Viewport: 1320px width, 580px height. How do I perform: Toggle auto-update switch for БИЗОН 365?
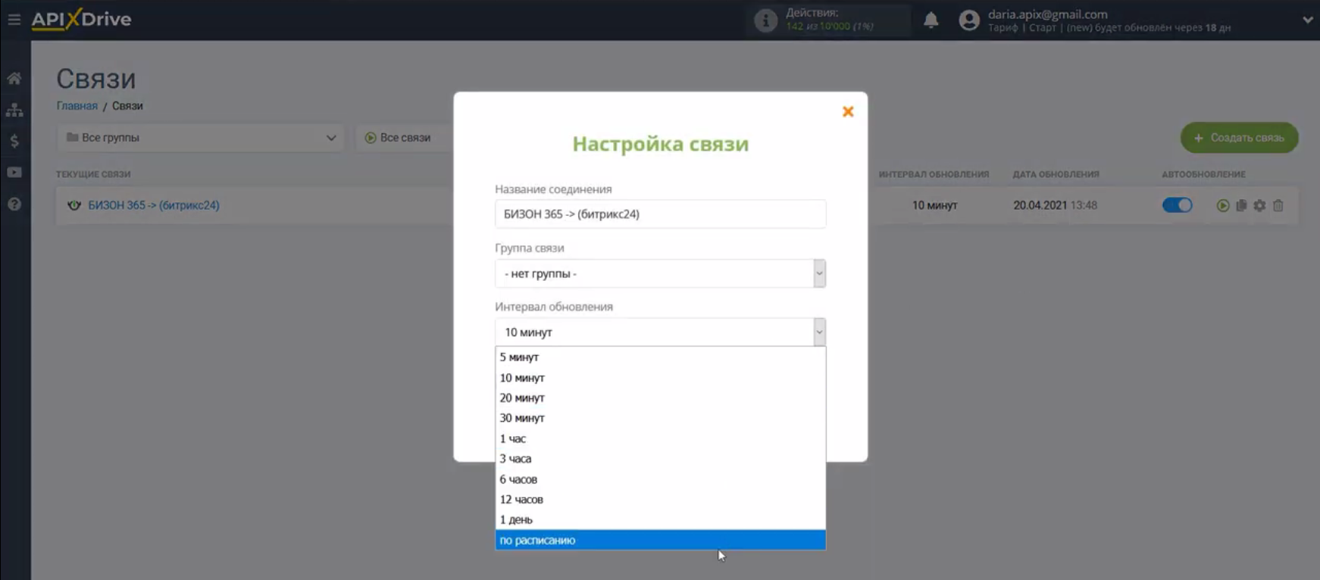click(x=1178, y=205)
